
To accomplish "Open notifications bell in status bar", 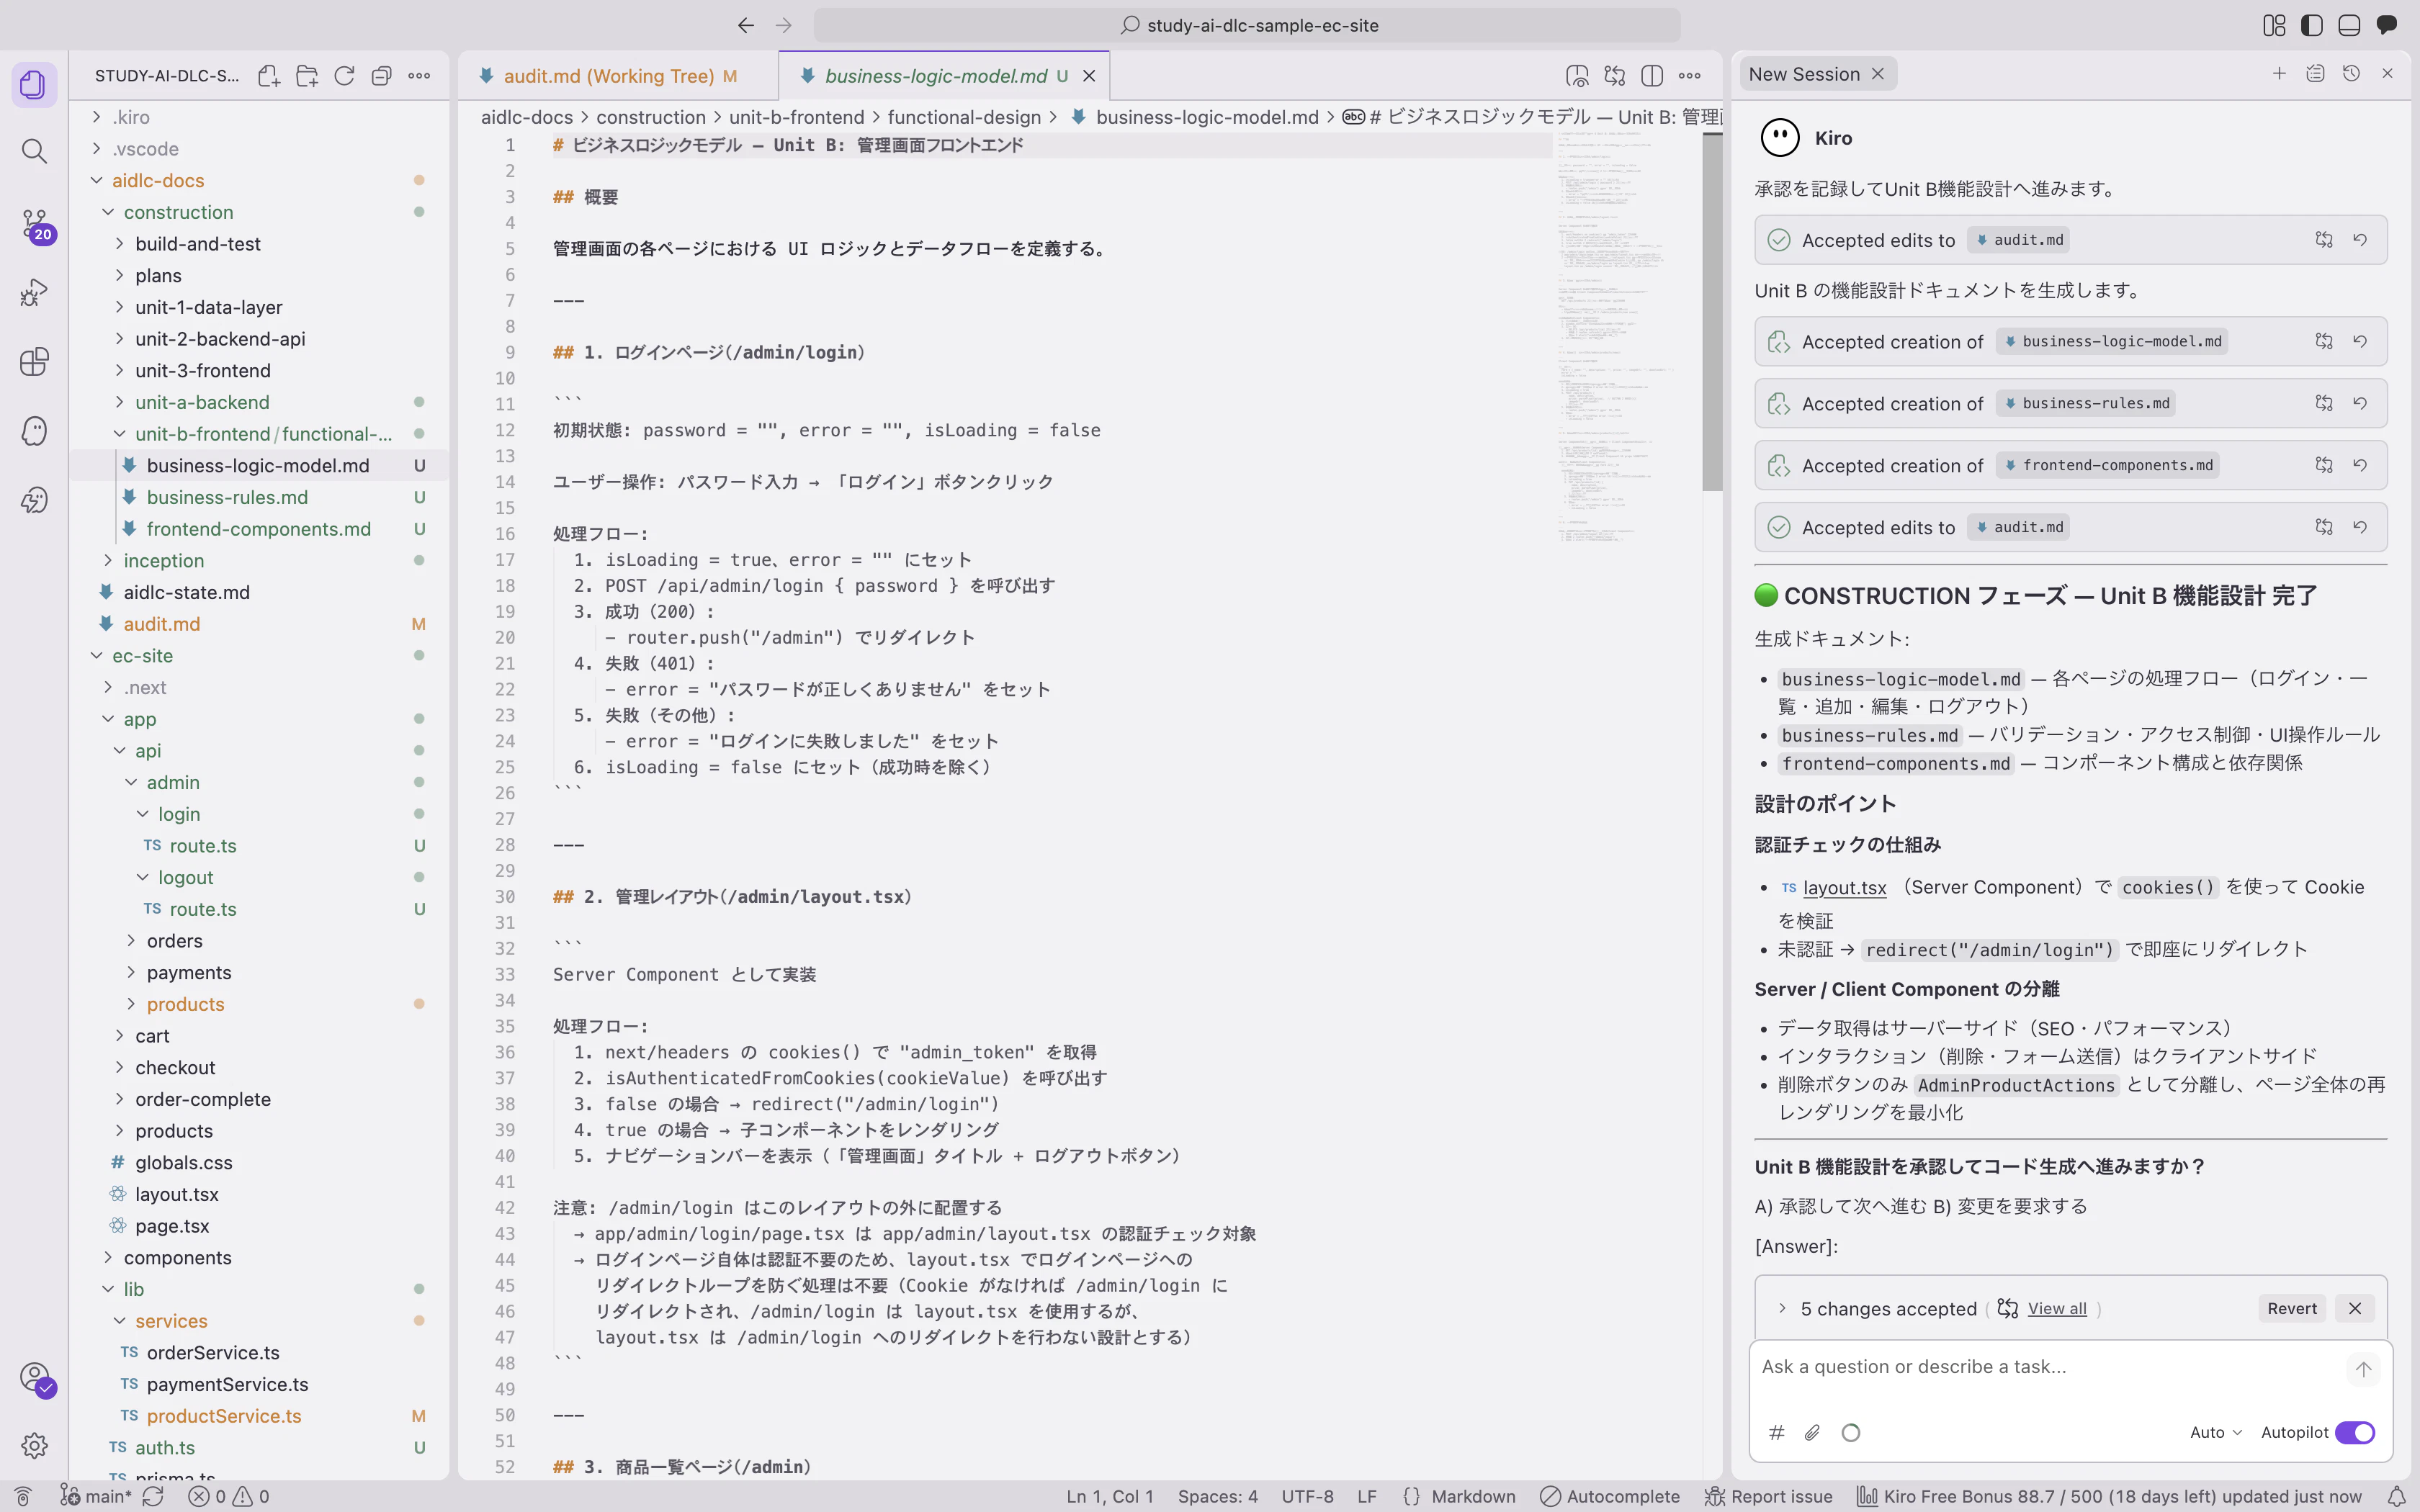I will 2396,1496.
